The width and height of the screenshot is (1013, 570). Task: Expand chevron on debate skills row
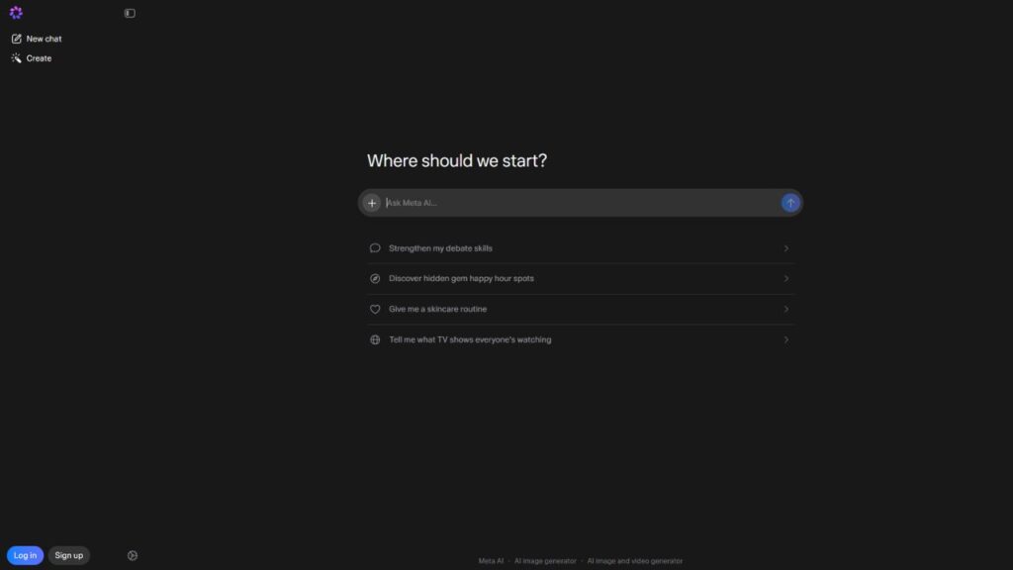[x=786, y=248]
